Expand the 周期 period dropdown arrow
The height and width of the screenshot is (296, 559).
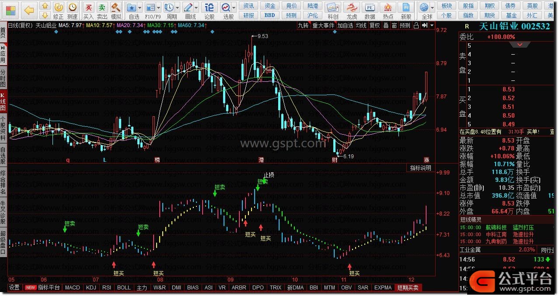[x=178, y=7]
